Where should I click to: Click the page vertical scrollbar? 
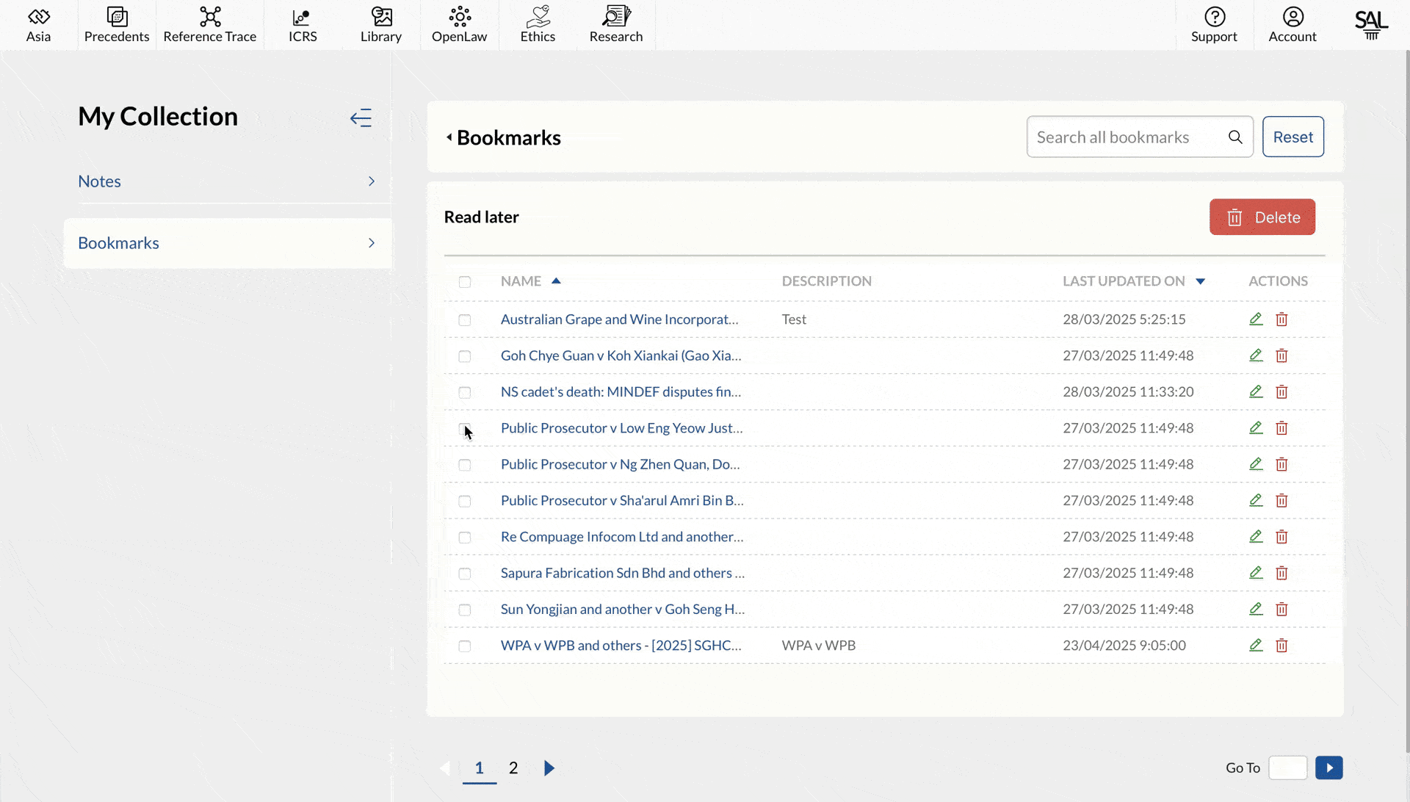tap(1407, 400)
